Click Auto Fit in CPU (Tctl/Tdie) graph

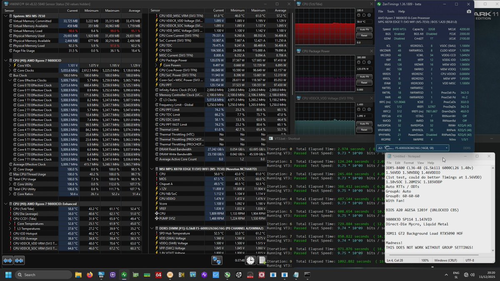pyautogui.click(x=364, y=30)
